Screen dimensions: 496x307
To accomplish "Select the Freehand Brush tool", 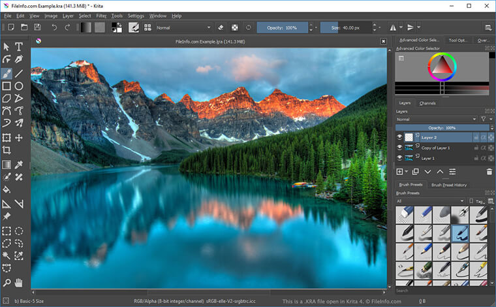I will (x=7, y=73).
